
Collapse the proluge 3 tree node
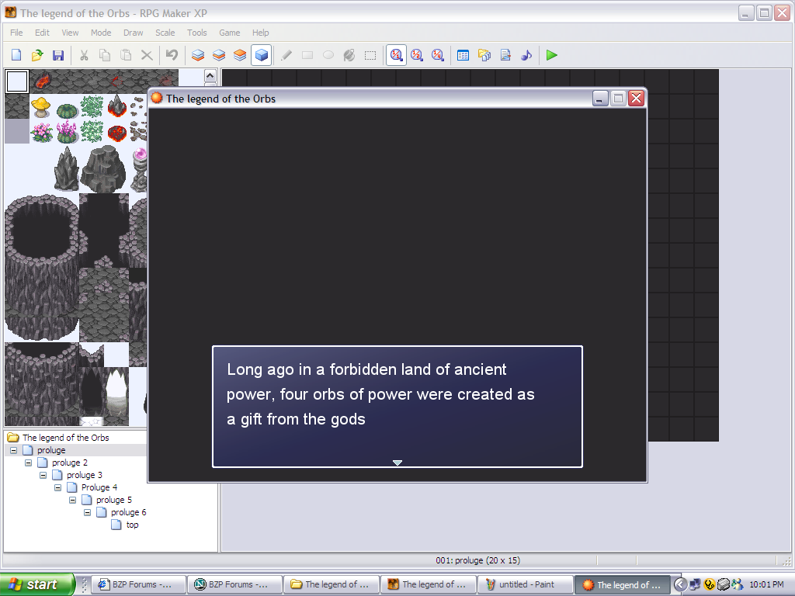click(x=43, y=475)
